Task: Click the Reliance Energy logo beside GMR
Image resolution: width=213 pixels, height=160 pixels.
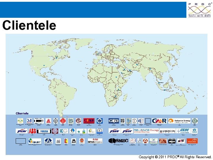Action: 179,121
